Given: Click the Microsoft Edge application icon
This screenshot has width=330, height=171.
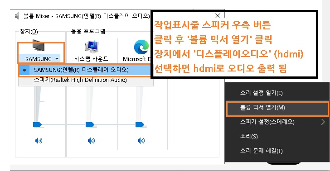Looking at the screenshot, I should (x=141, y=47).
